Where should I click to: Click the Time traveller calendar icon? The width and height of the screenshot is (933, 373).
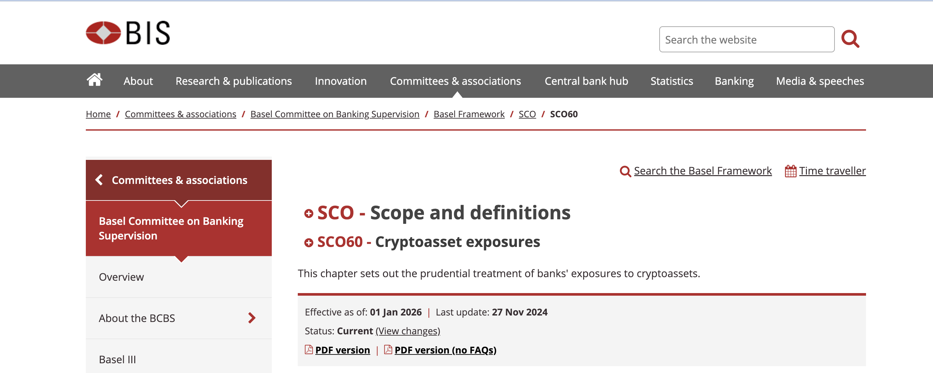pyautogui.click(x=790, y=171)
